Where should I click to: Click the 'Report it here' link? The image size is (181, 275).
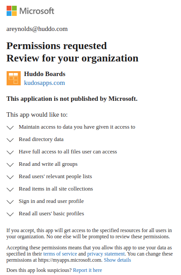[87, 270]
